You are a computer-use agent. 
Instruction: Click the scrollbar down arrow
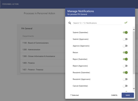click(x=134, y=89)
